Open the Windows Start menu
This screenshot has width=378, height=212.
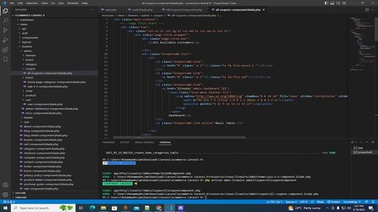click(5, 208)
